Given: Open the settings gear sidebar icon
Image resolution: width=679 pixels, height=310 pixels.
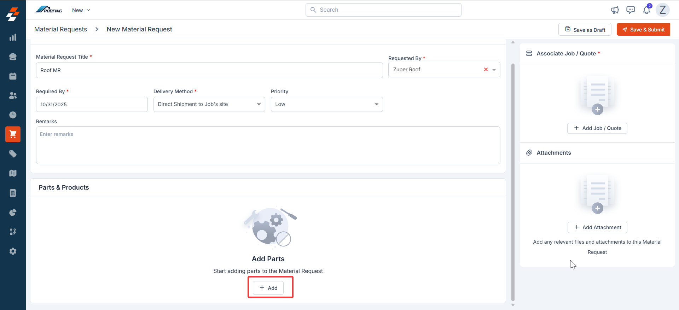Looking at the screenshot, I should [13, 251].
